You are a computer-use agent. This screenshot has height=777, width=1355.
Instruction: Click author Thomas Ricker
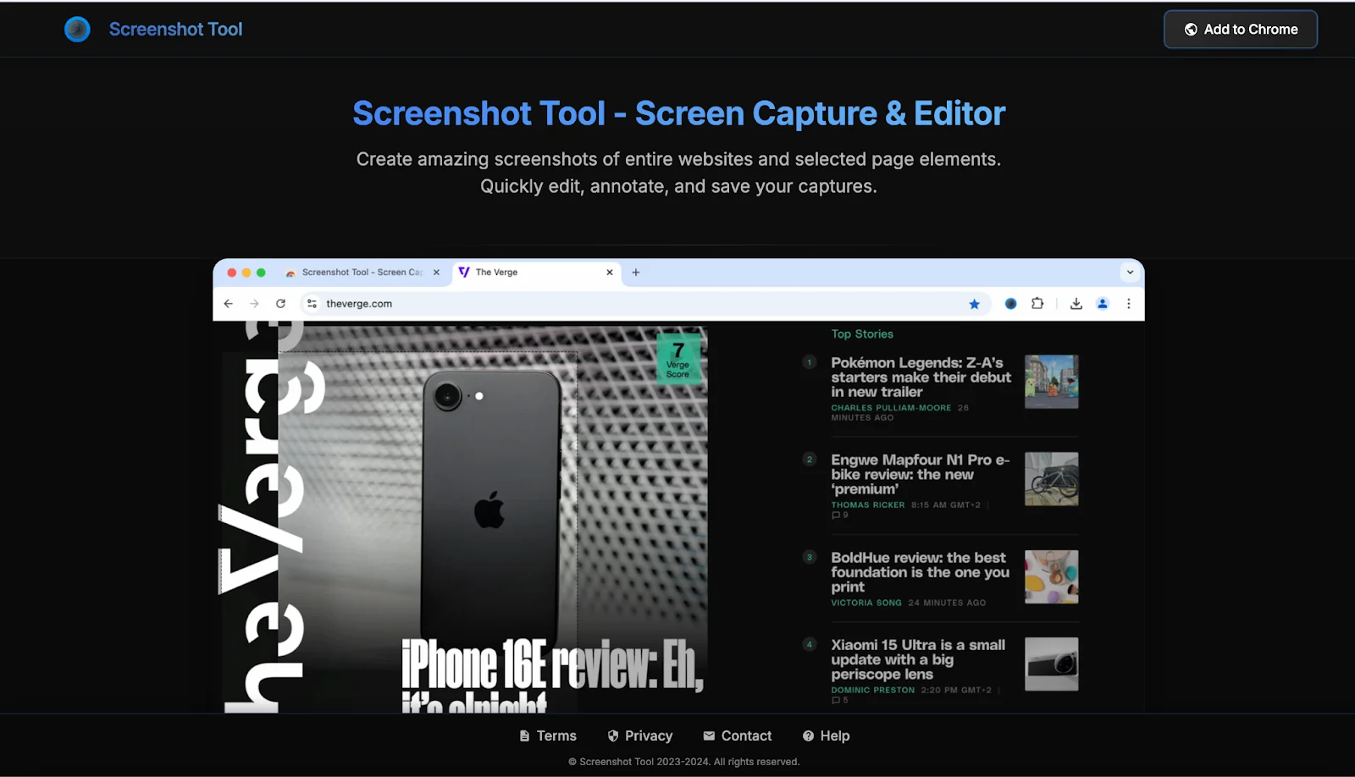867,505
